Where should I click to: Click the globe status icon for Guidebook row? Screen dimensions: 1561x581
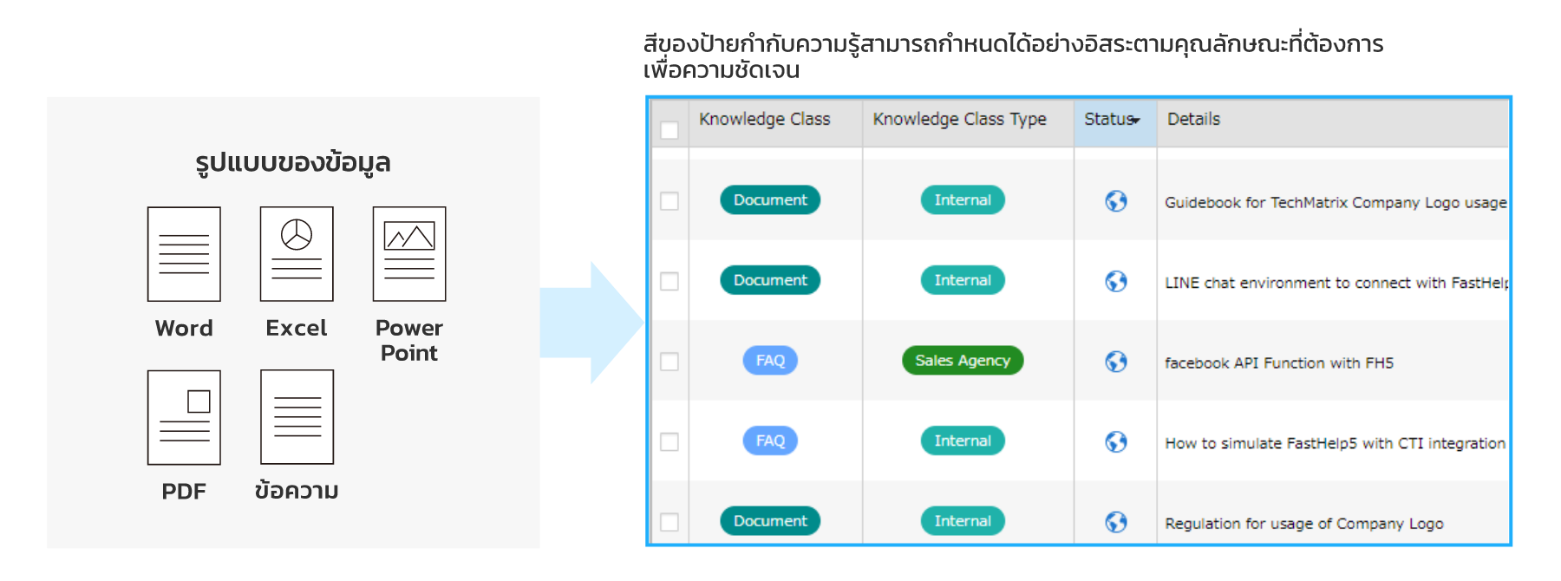click(1116, 201)
